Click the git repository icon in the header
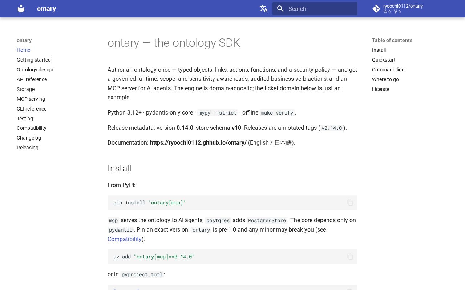 [376, 9]
